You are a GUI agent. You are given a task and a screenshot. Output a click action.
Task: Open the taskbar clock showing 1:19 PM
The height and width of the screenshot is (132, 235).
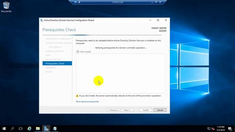[221, 129]
